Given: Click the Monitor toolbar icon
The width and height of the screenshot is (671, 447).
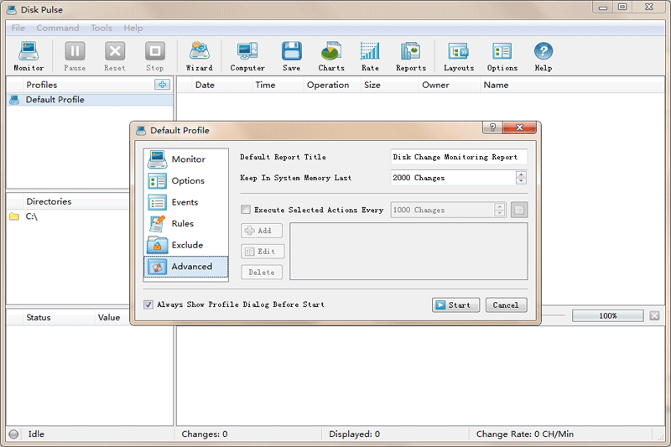Looking at the screenshot, I should tap(29, 56).
